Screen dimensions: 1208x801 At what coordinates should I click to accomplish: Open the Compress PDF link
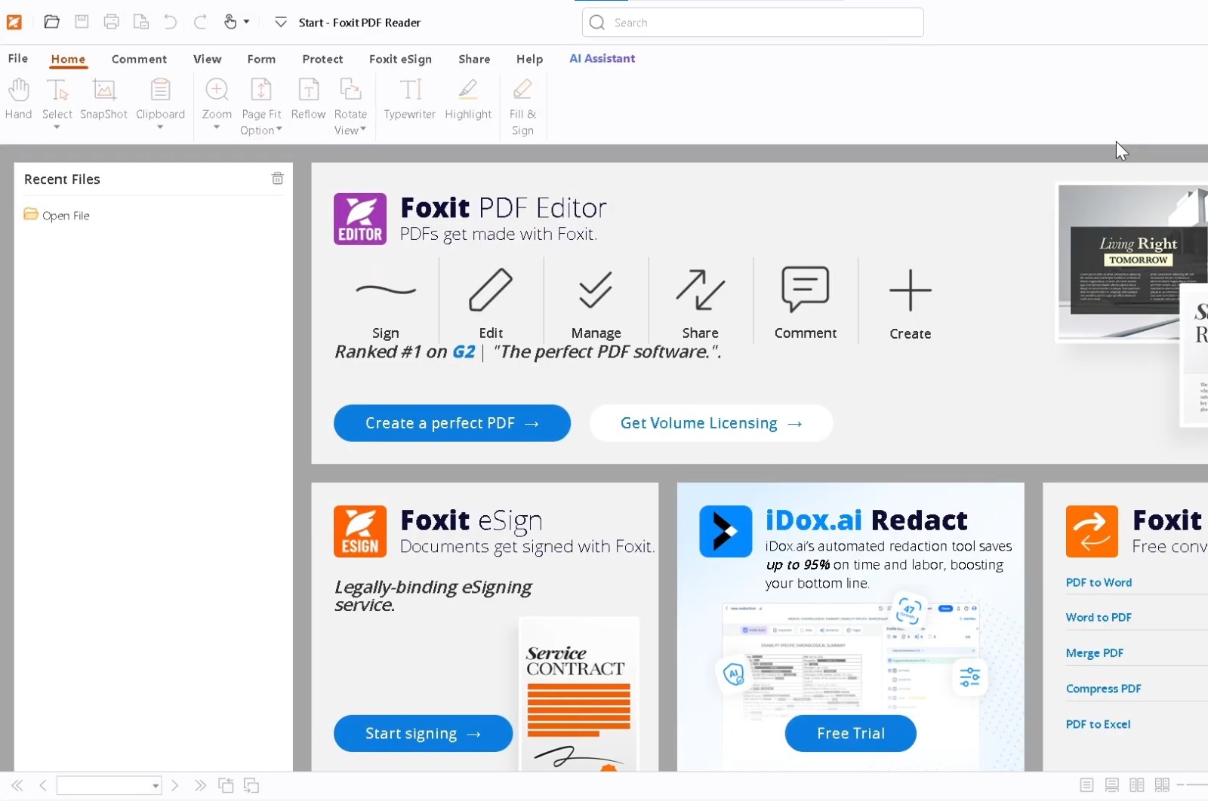pyautogui.click(x=1103, y=689)
